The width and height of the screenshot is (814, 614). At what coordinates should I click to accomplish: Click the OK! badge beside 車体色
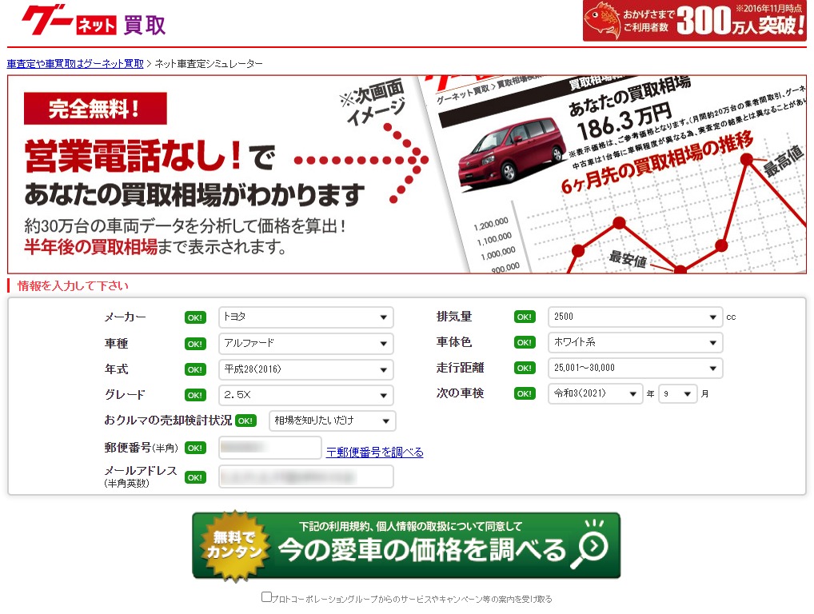click(524, 342)
